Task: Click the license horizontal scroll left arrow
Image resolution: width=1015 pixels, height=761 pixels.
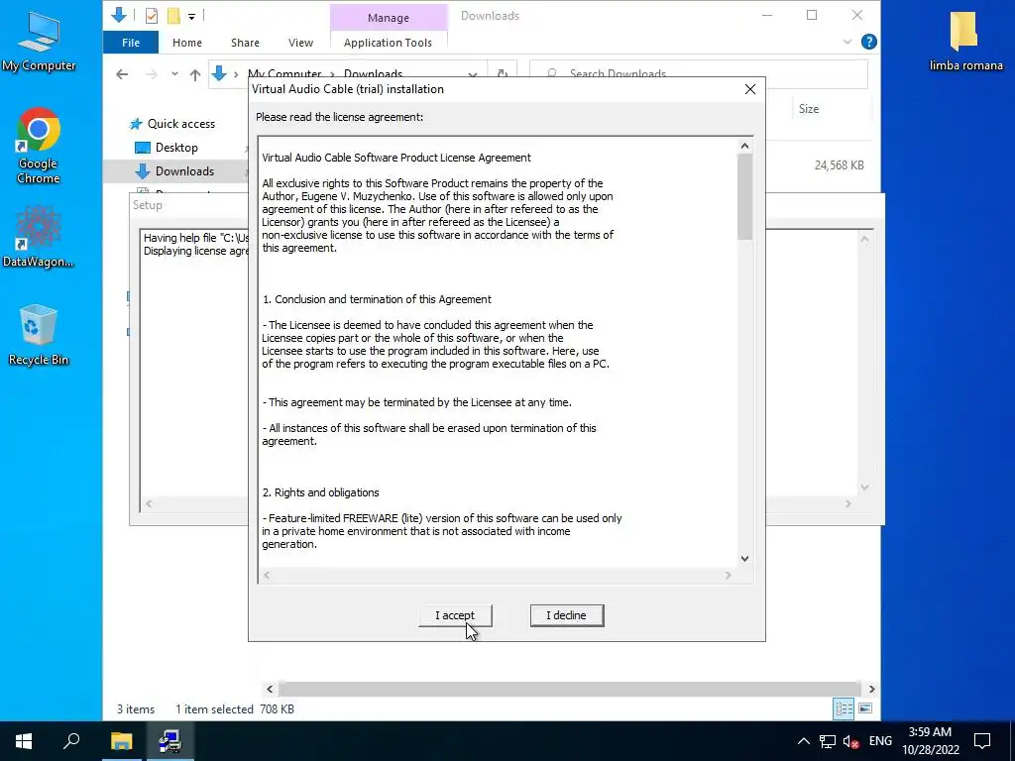Action: [267, 575]
